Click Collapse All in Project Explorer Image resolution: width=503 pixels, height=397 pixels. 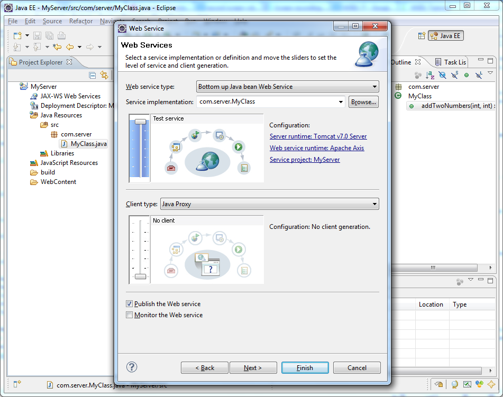(92, 75)
